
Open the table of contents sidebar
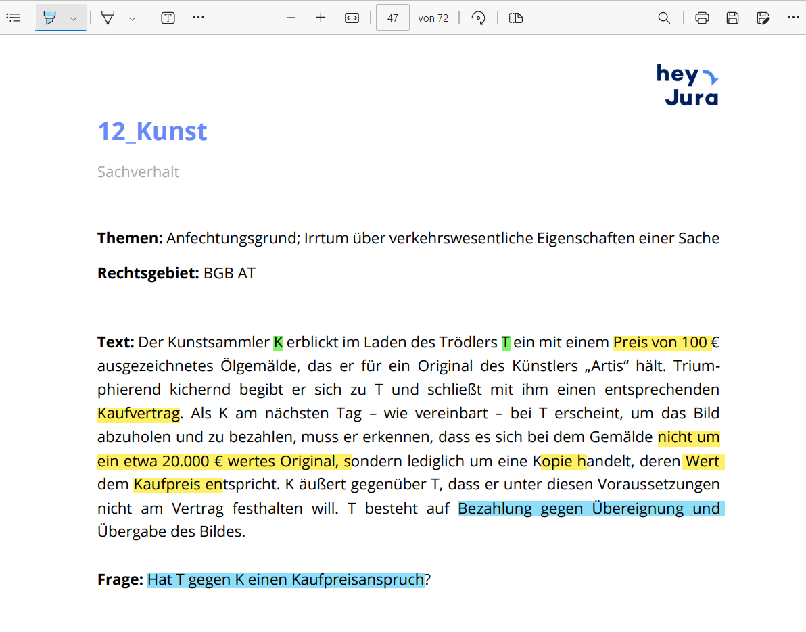(14, 18)
